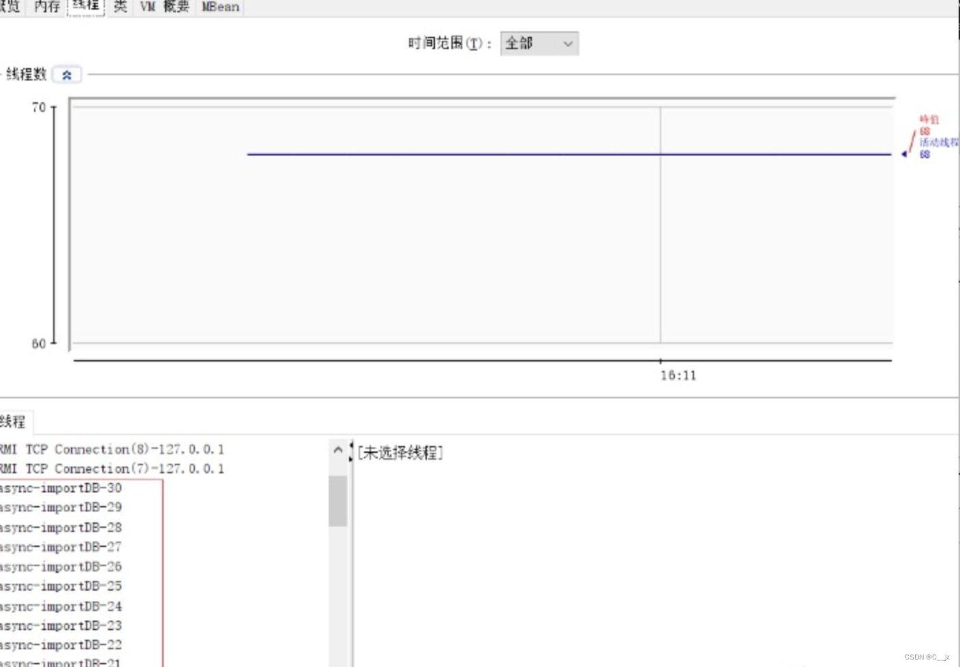Image resolution: width=960 pixels, height=667 pixels.
Task: Collapse the 线程数 chart section
Action: 67,75
